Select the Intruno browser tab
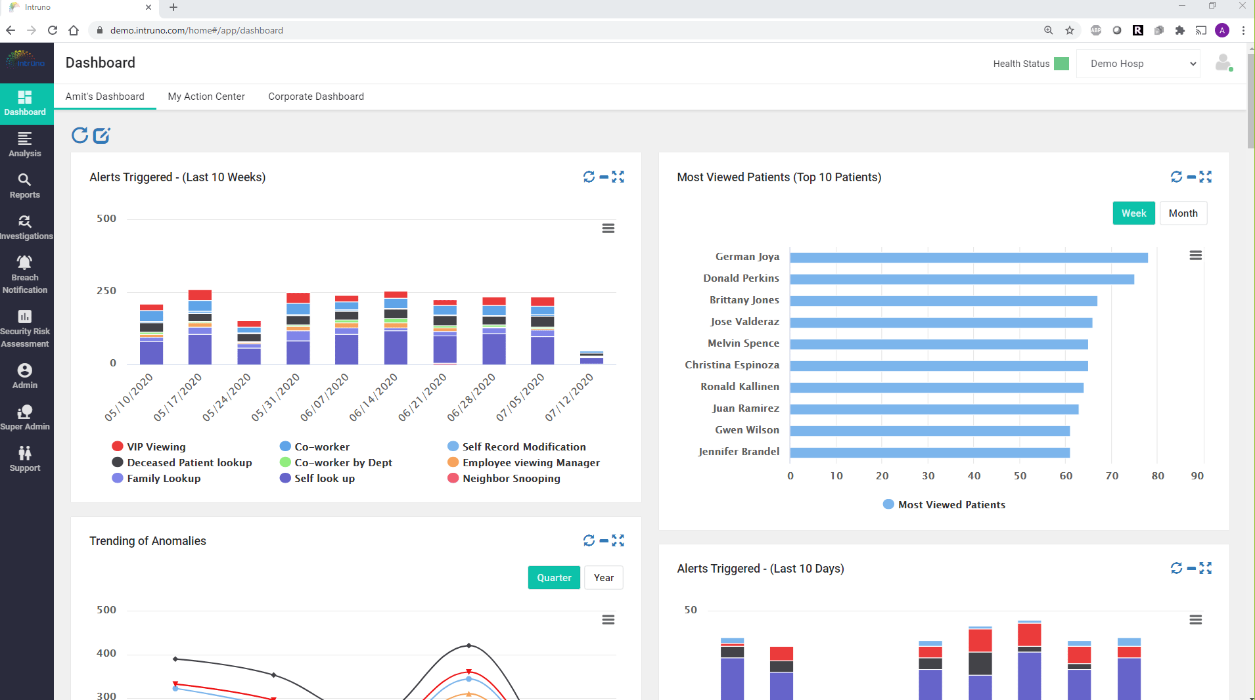This screenshot has width=1255, height=700. pos(79,7)
